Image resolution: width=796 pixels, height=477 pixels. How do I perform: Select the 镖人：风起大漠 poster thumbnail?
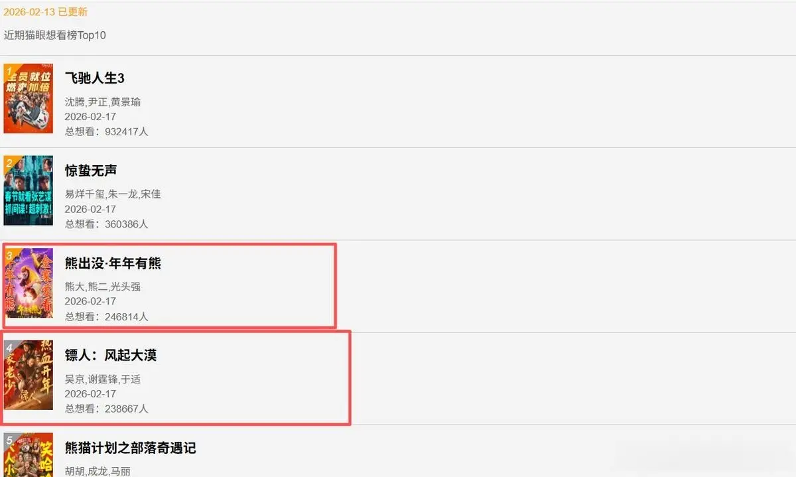28,375
